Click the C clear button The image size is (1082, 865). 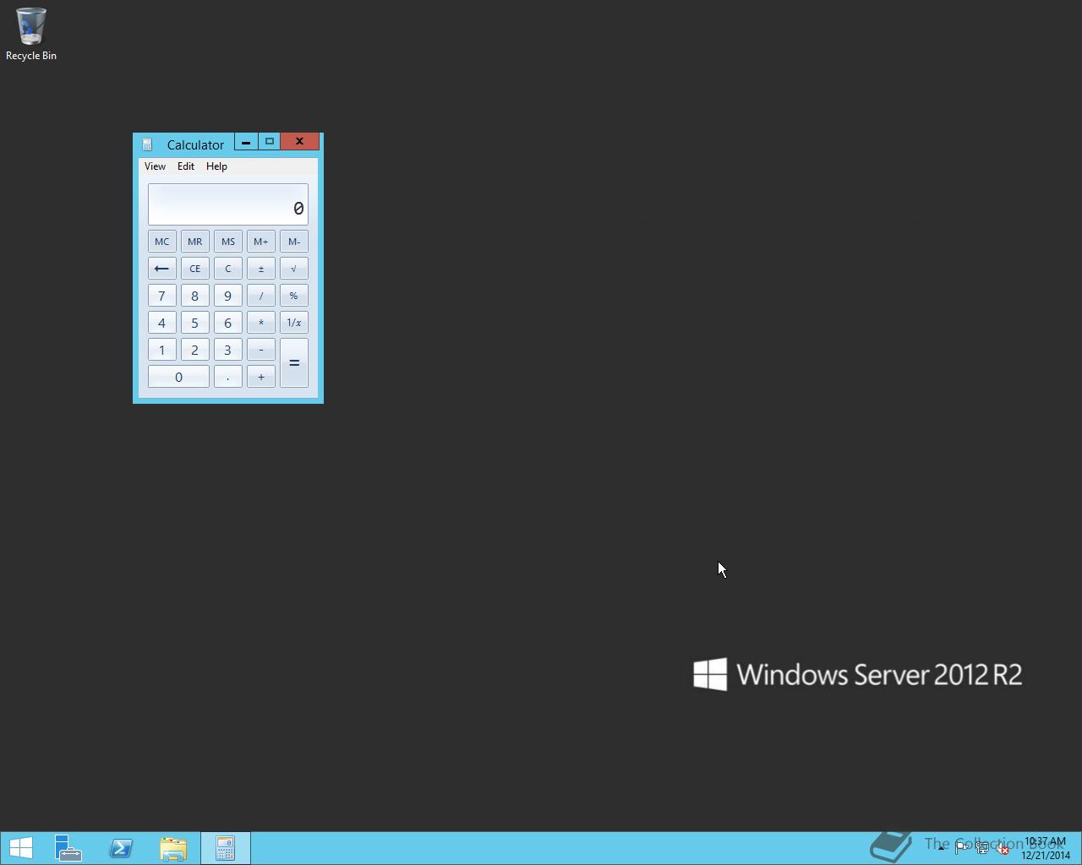[x=227, y=269]
